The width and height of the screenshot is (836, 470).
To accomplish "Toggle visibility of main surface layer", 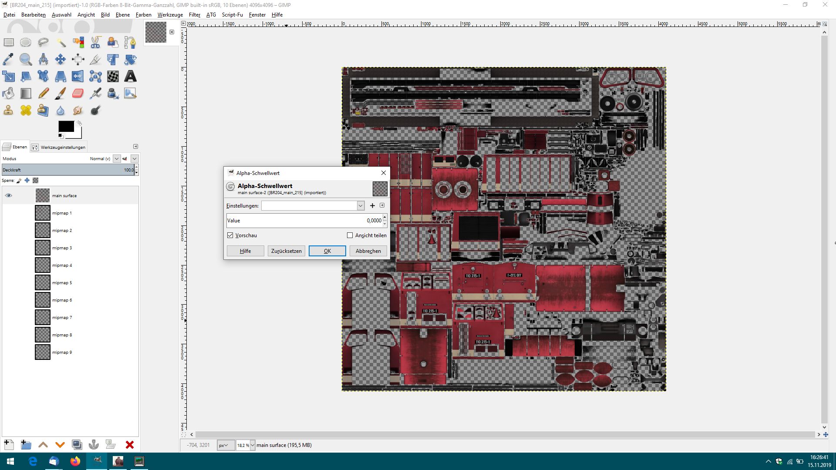I will [9, 195].
